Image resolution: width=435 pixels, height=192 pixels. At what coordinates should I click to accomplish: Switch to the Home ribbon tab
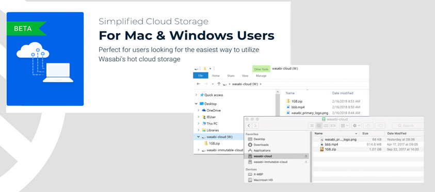(216, 76)
